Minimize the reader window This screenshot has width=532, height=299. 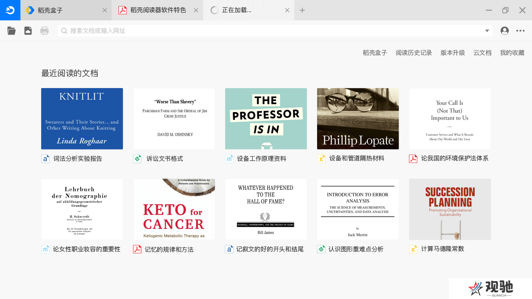pyautogui.click(x=489, y=10)
